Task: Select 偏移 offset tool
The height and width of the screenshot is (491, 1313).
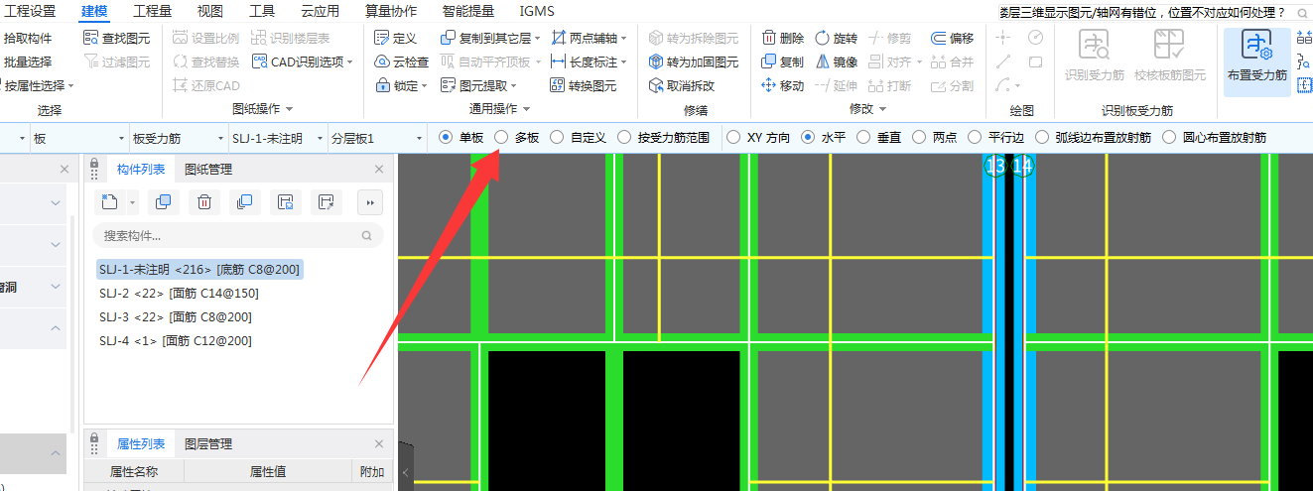Action: coord(953,38)
